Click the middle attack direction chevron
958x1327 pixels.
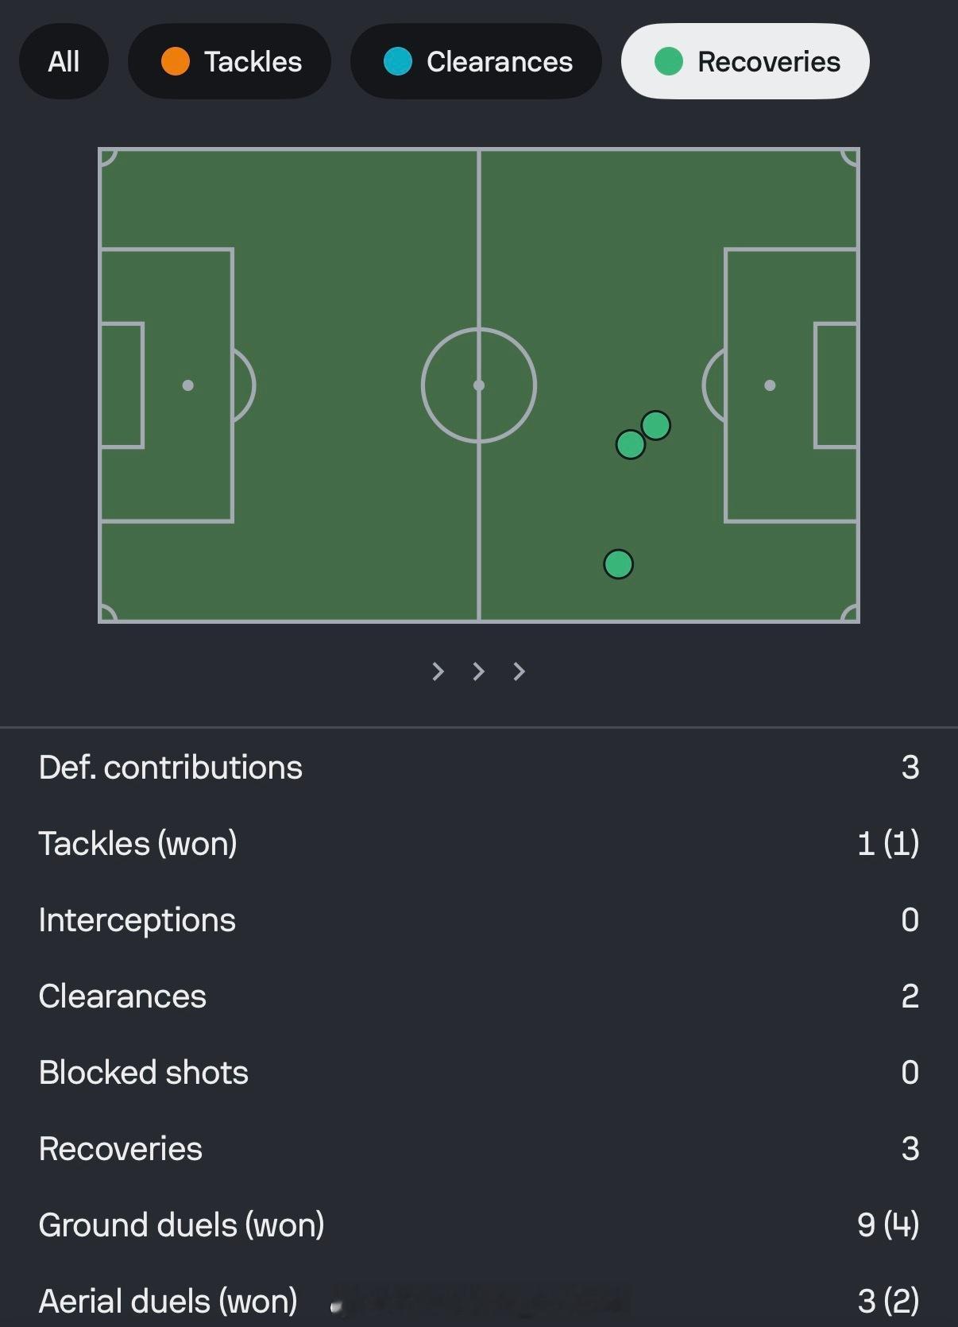pyautogui.click(x=478, y=672)
